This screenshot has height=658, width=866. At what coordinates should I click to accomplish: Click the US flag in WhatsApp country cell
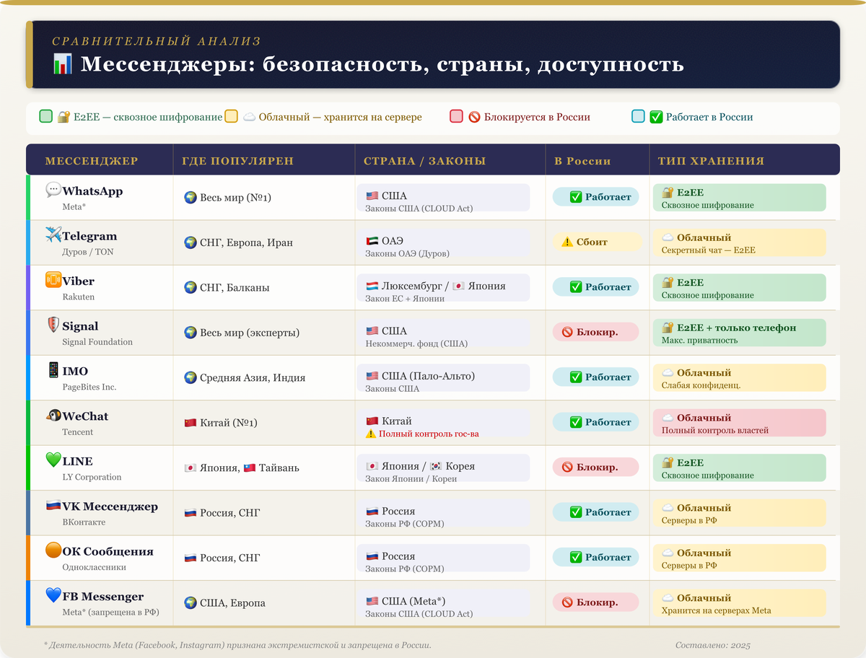[372, 196]
